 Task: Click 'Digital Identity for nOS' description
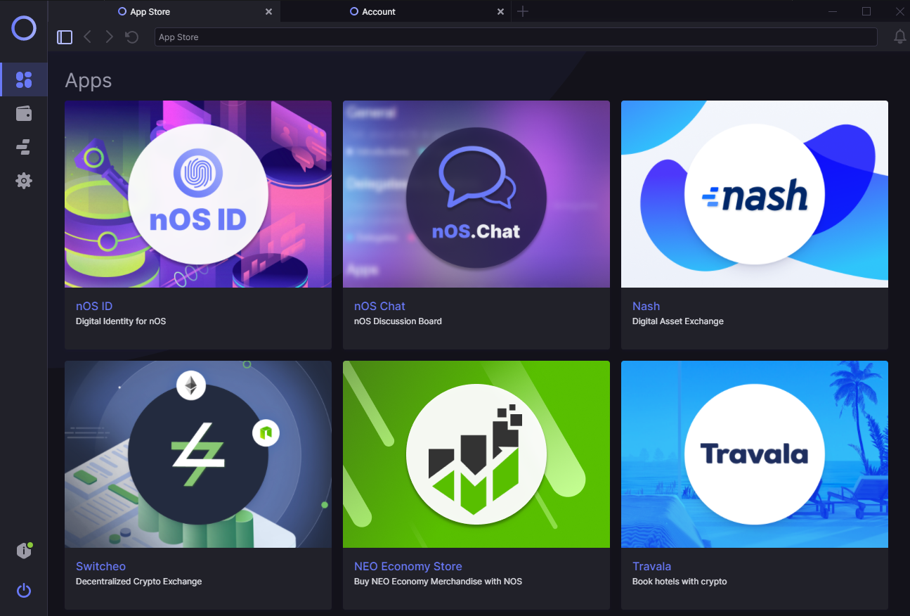[121, 321]
